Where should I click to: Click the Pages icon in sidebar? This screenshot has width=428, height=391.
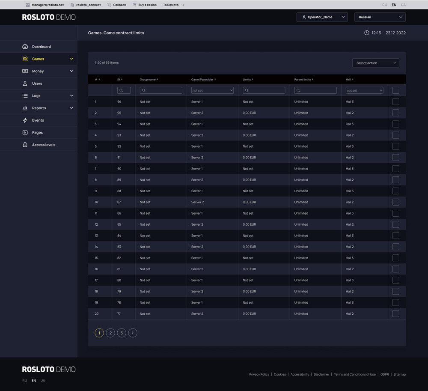pos(25,133)
